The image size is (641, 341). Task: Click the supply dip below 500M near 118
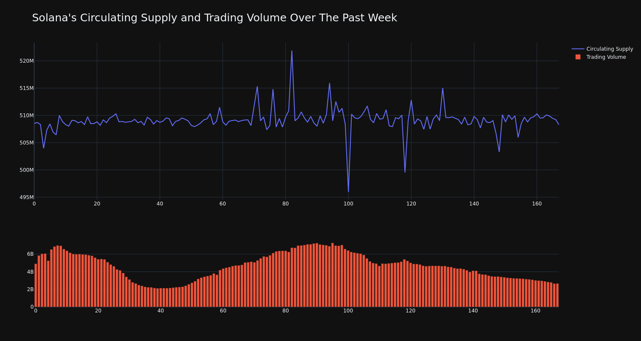pos(405,172)
